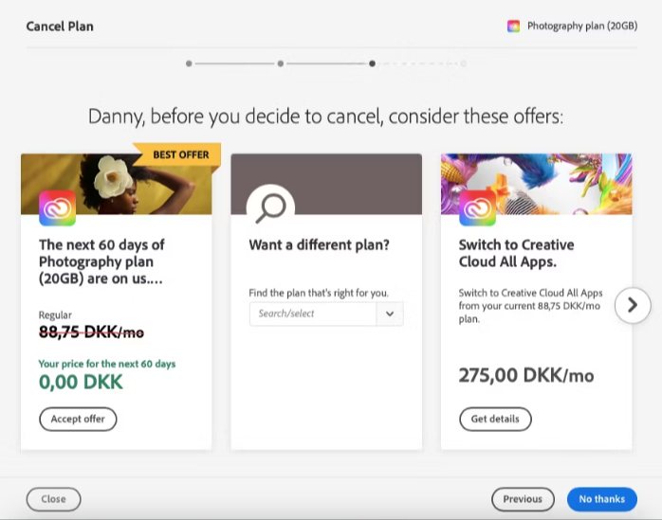Click the Search/select plan input field
Image resolution: width=662 pixels, height=520 pixels.
pos(313,314)
